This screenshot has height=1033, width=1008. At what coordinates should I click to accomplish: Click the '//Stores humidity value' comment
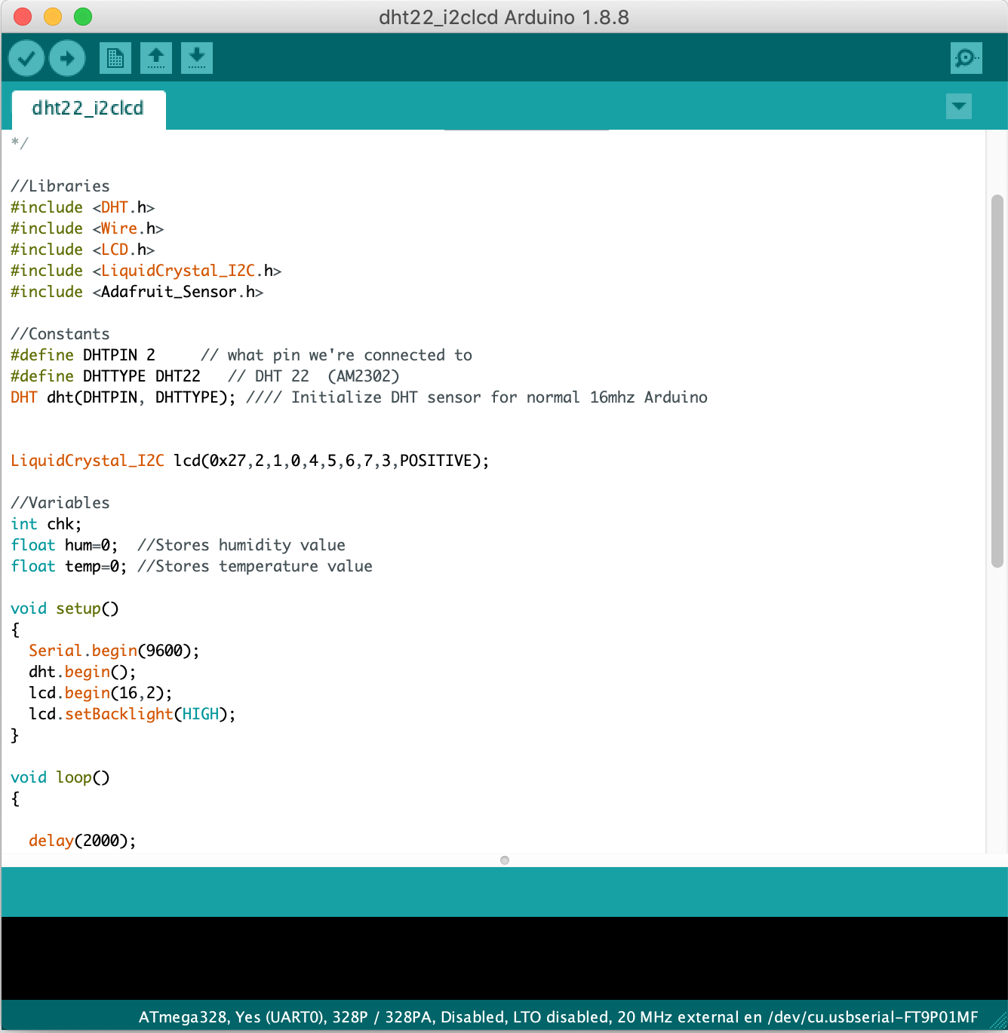(241, 545)
